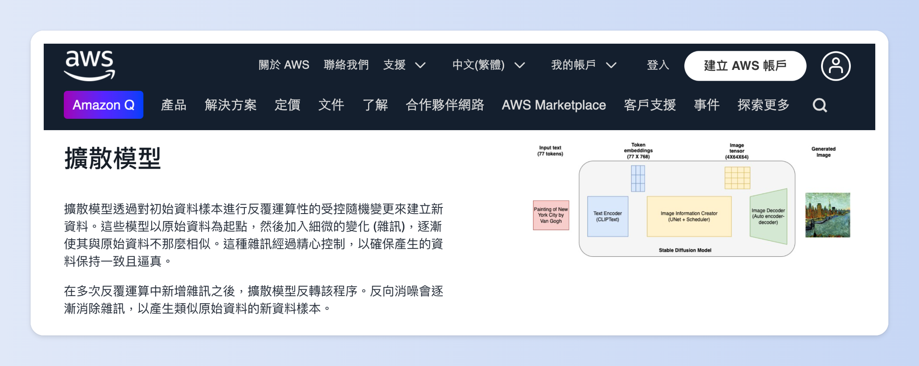This screenshot has width=919, height=366.
Task: Click the AWS logo
Action: (x=90, y=66)
